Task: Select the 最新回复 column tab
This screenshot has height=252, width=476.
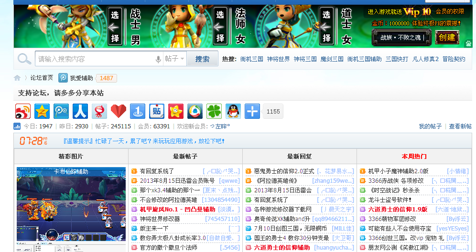Action: tap(299, 157)
